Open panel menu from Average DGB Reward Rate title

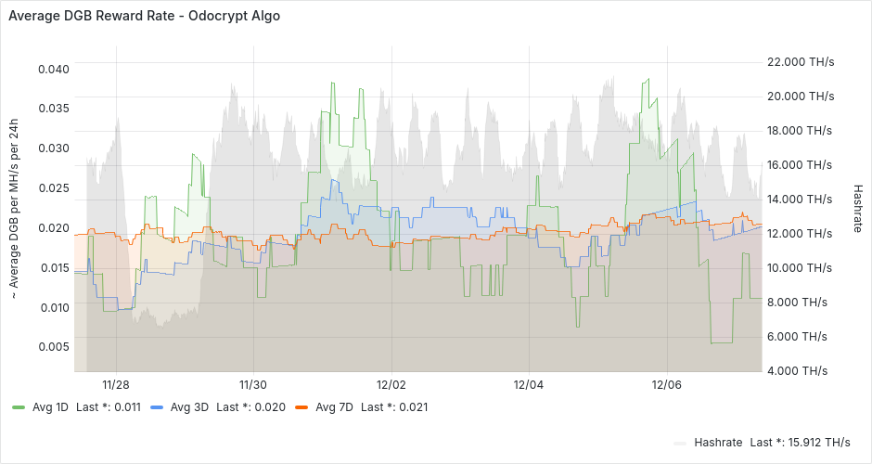pos(144,17)
